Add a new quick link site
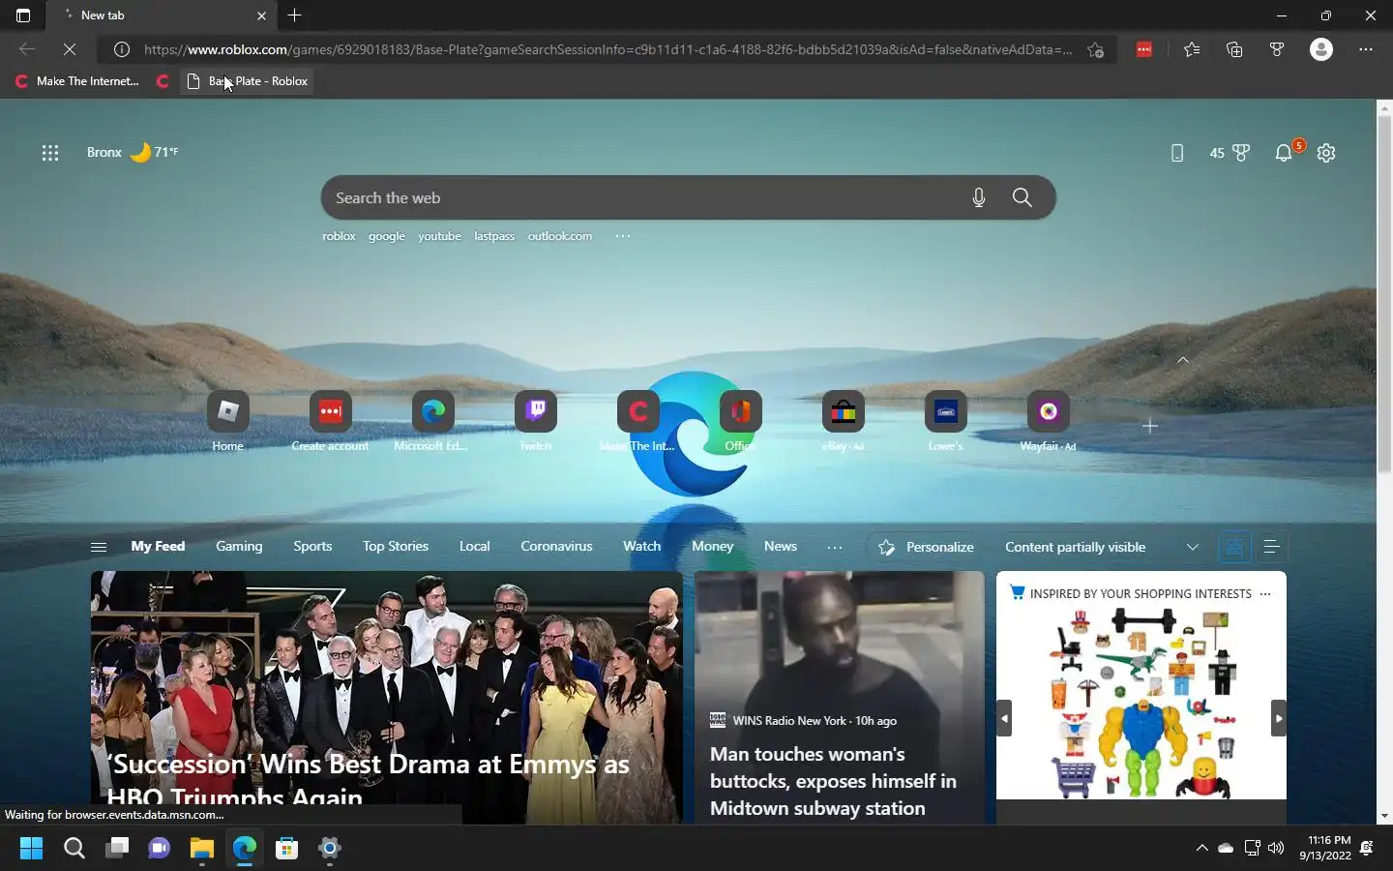This screenshot has height=871, width=1393. click(x=1150, y=426)
